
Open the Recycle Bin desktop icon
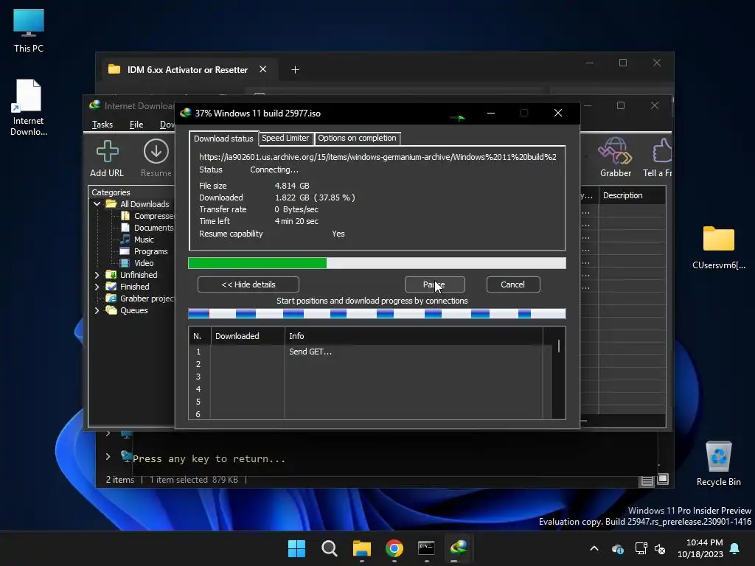pos(718,458)
